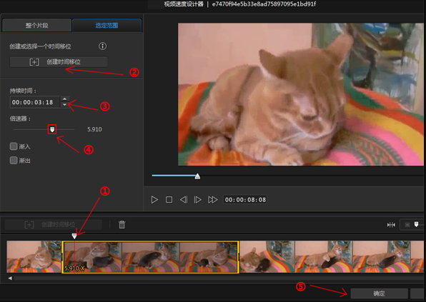Switch to the 整个片段 tab

[37, 26]
